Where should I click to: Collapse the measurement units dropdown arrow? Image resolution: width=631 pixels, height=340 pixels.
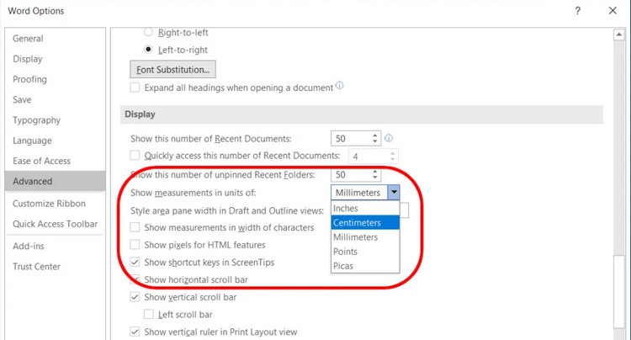point(394,193)
